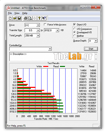Click the Print toolbar icon

pos(25,18)
